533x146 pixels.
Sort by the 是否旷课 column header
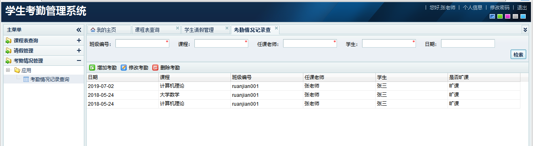pyautogui.click(x=484, y=77)
